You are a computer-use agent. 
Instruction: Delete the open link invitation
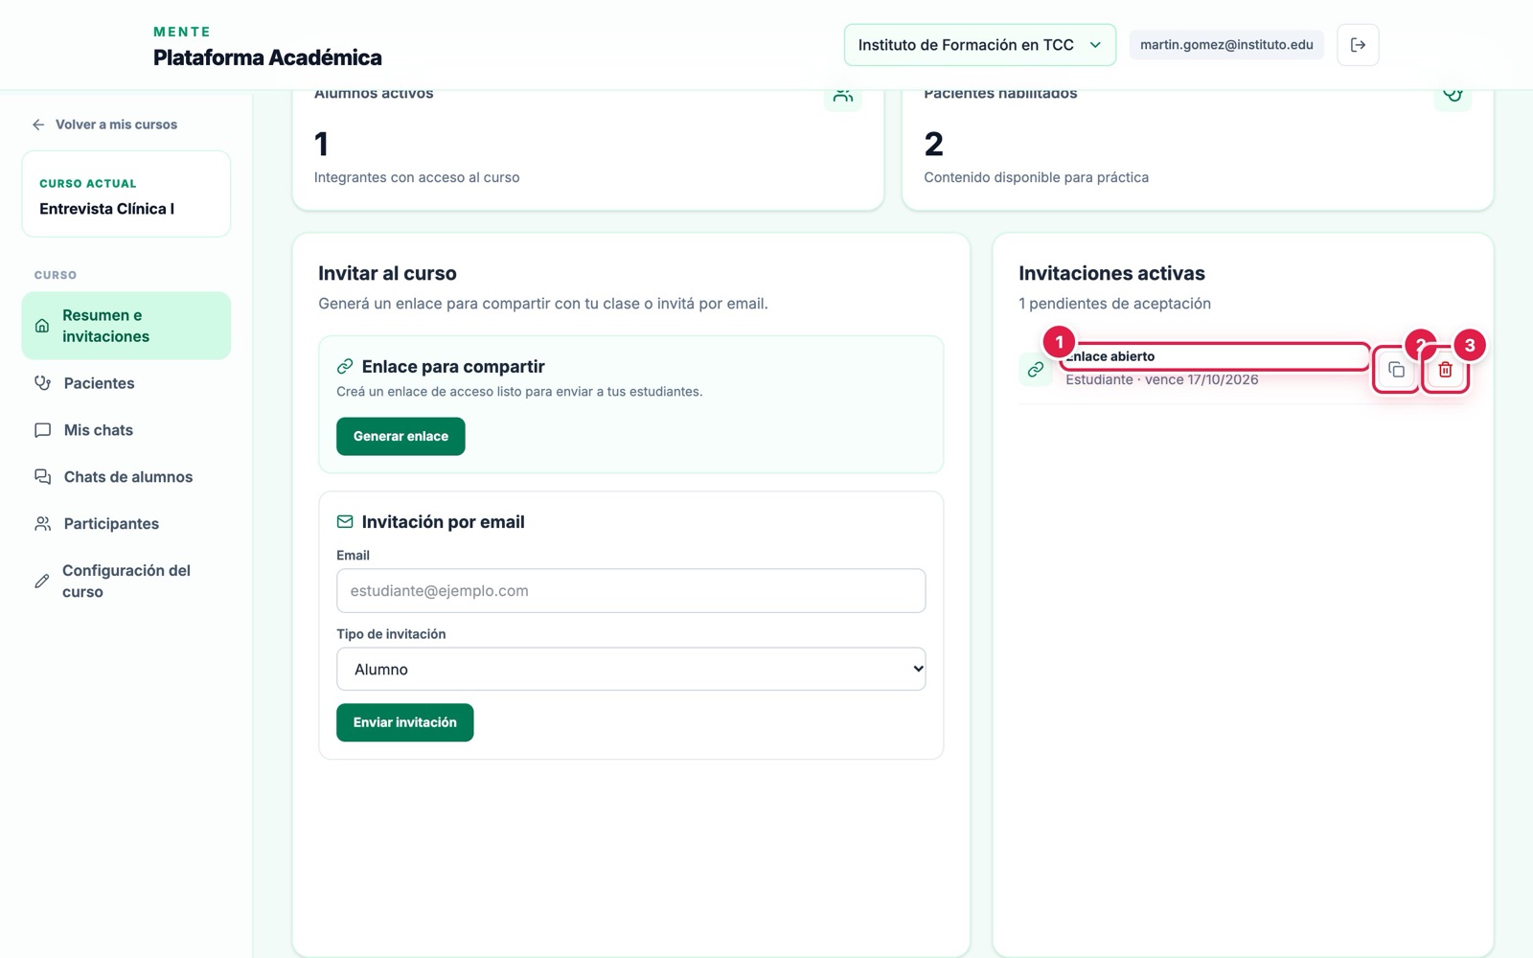[1445, 370]
